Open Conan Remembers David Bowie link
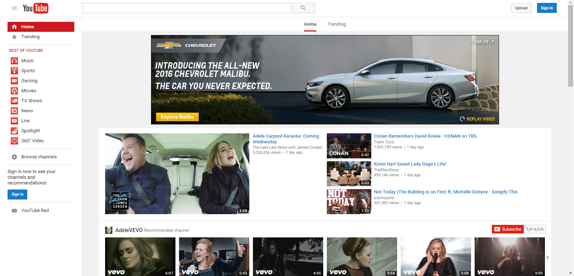The image size is (574, 276). pos(425,136)
